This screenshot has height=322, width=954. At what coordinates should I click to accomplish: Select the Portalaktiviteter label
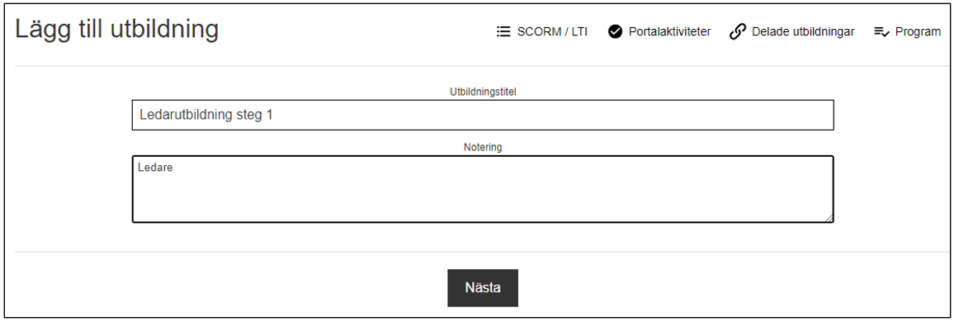[669, 31]
